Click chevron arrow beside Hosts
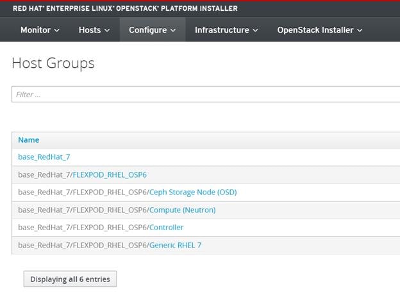This screenshot has width=400, height=296. pos(107,30)
